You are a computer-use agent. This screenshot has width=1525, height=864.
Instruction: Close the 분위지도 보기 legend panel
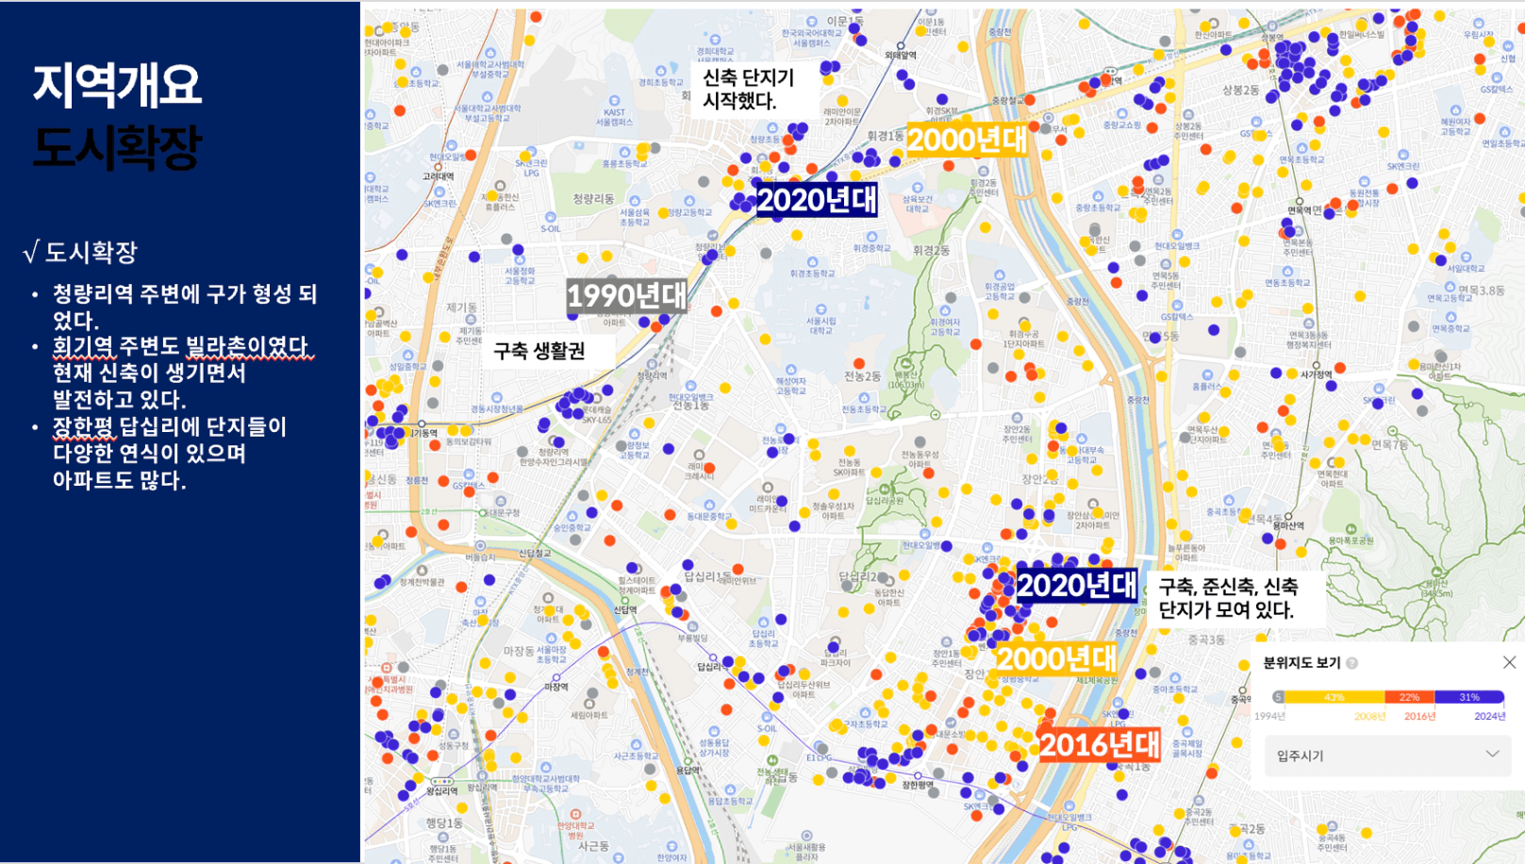pos(1509,662)
